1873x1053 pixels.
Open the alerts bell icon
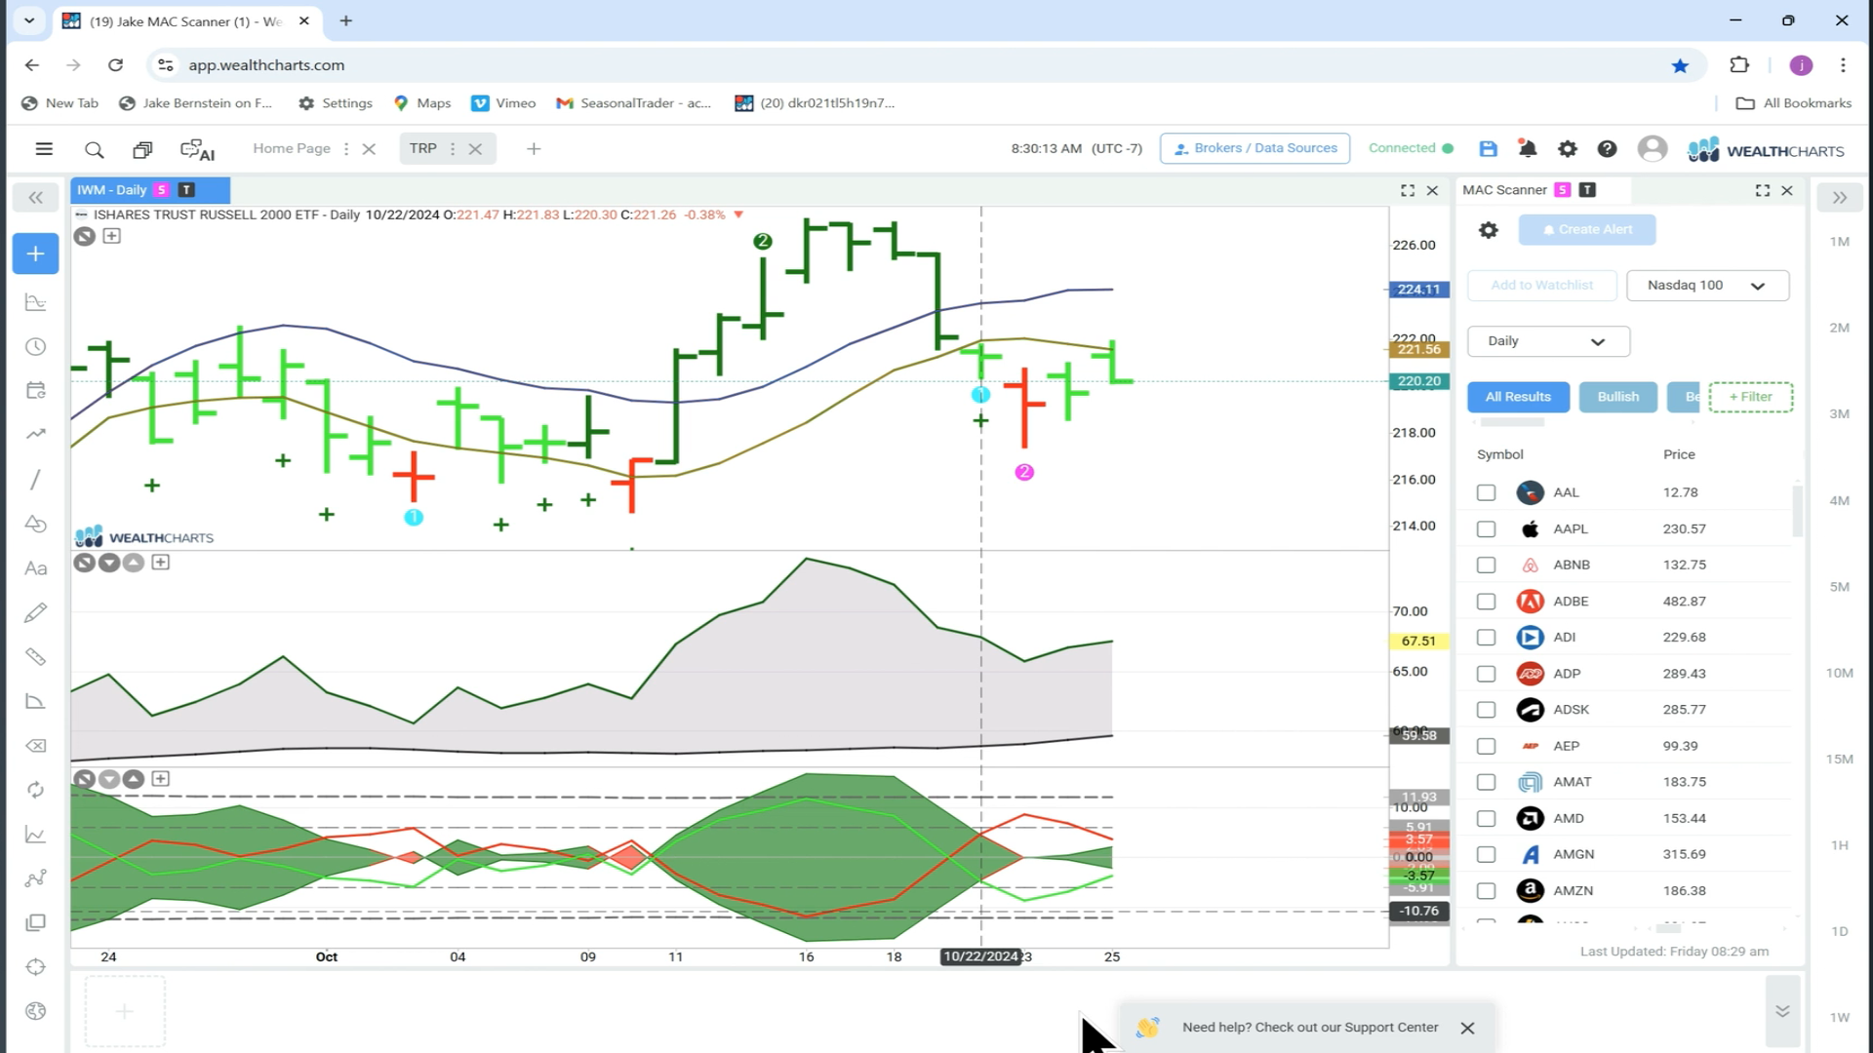tap(1528, 148)
